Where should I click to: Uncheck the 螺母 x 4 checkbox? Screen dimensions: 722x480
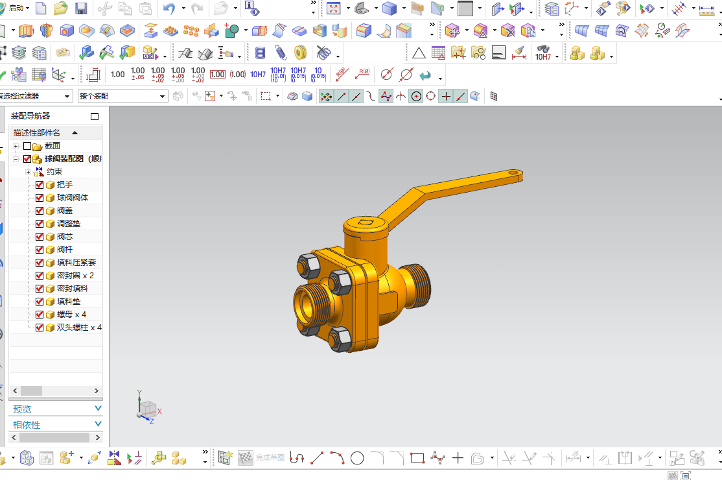[x=40, y=315]
